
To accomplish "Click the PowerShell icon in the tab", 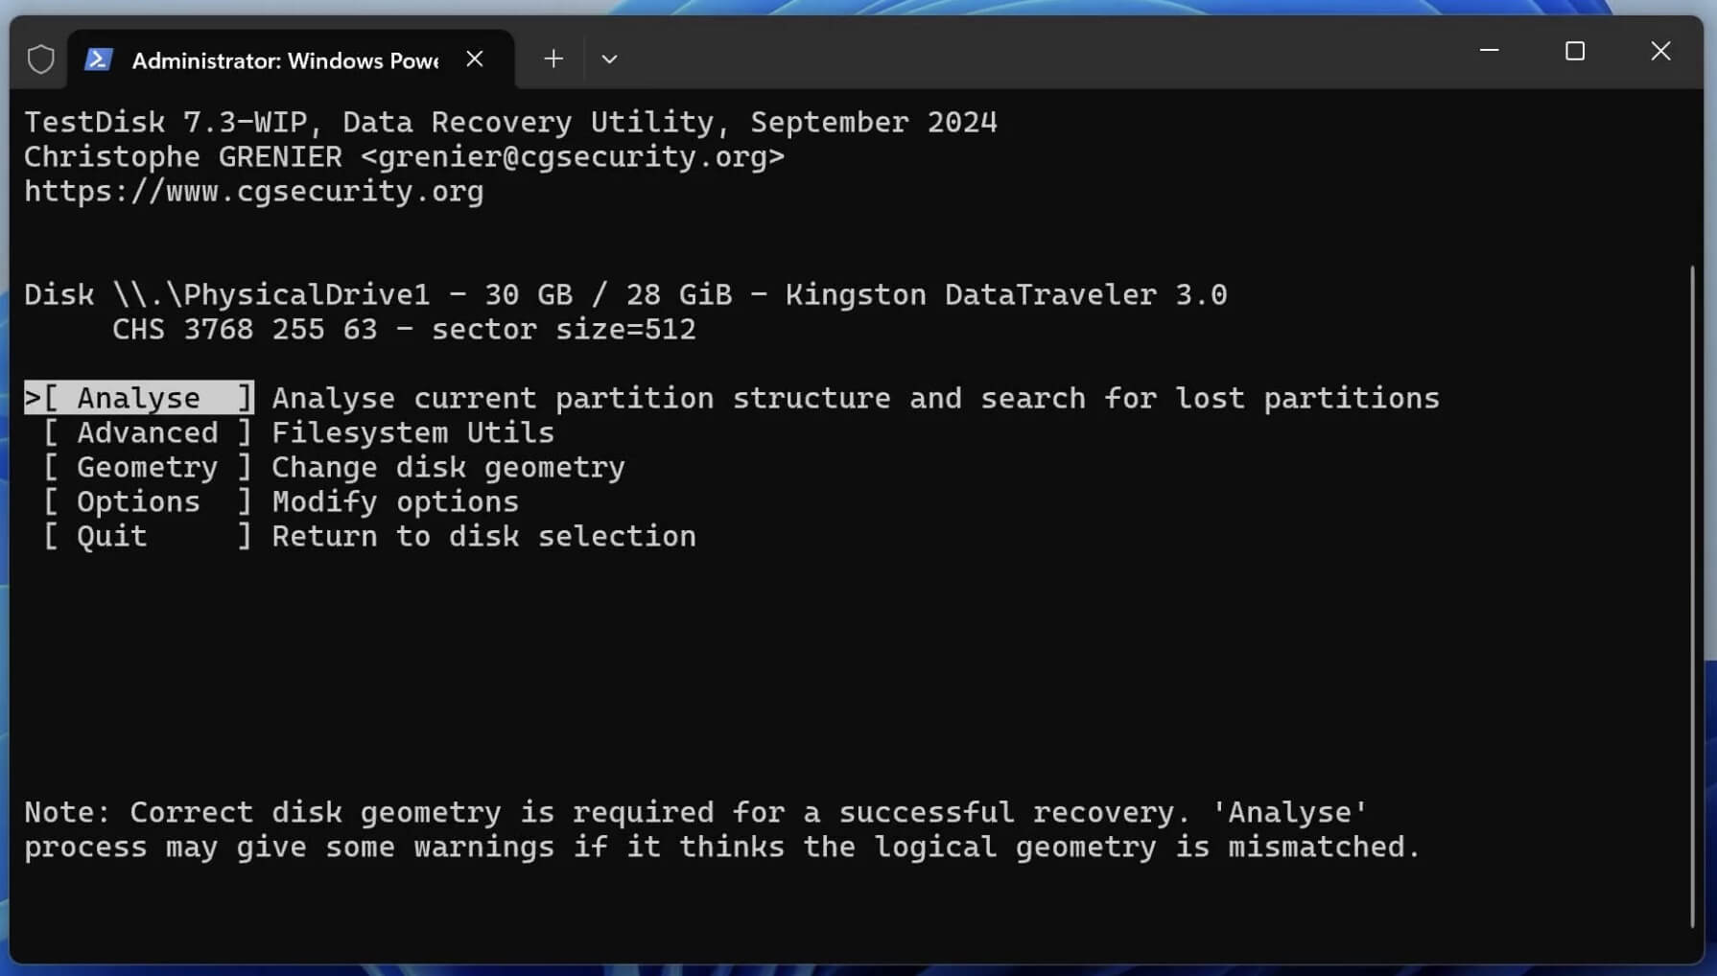I will tap(98, 59).
